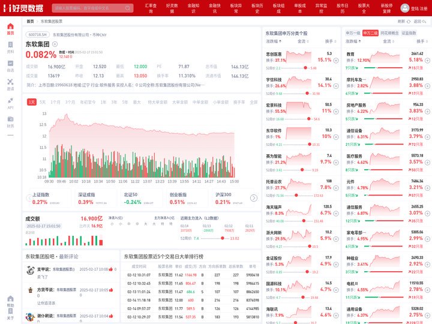The height and width of the screenshot is (324, 432).
Task: Click the 刷新 refresh icon
Action: [409, 22]
